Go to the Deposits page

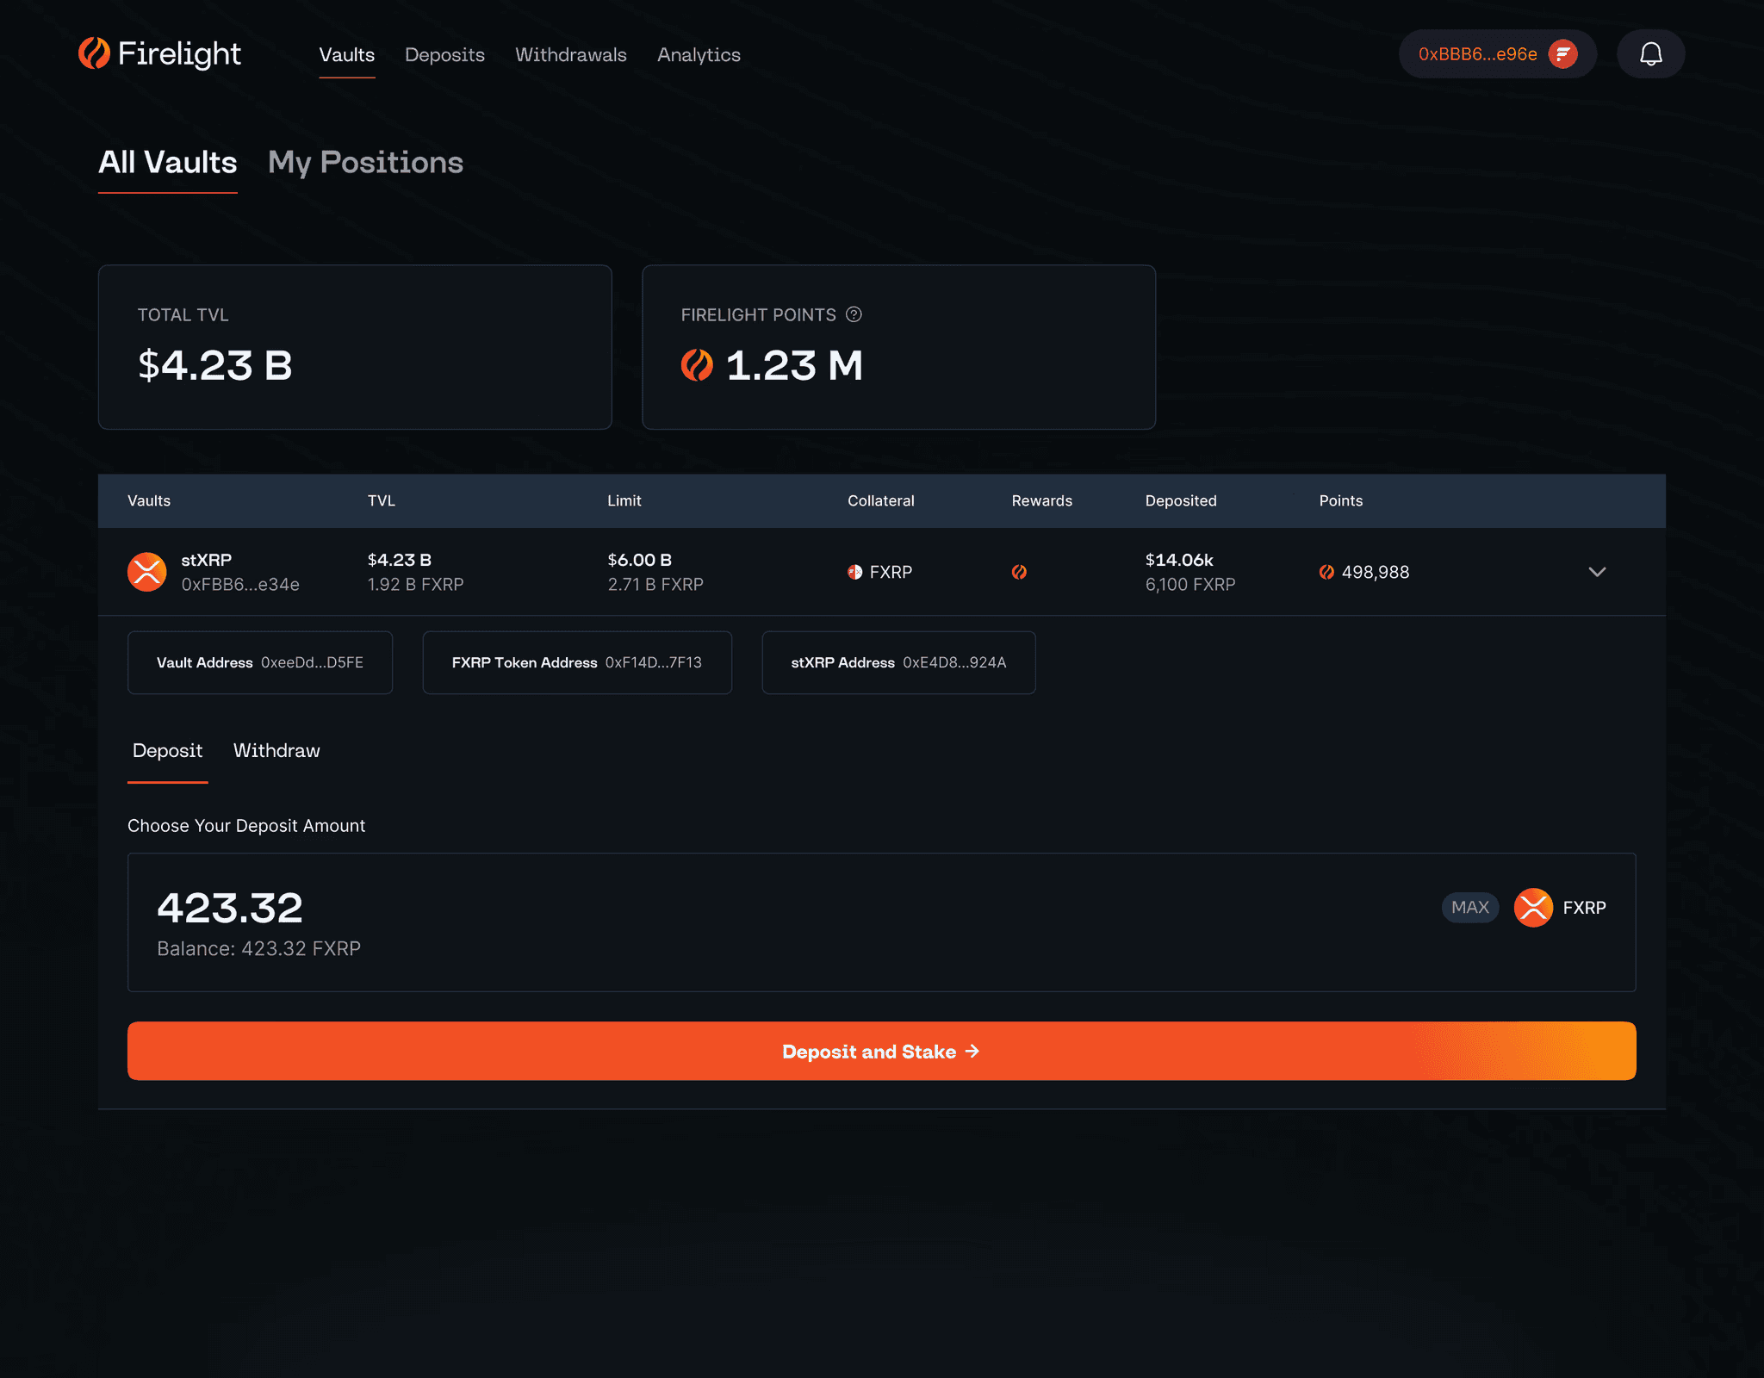[444, 55]
